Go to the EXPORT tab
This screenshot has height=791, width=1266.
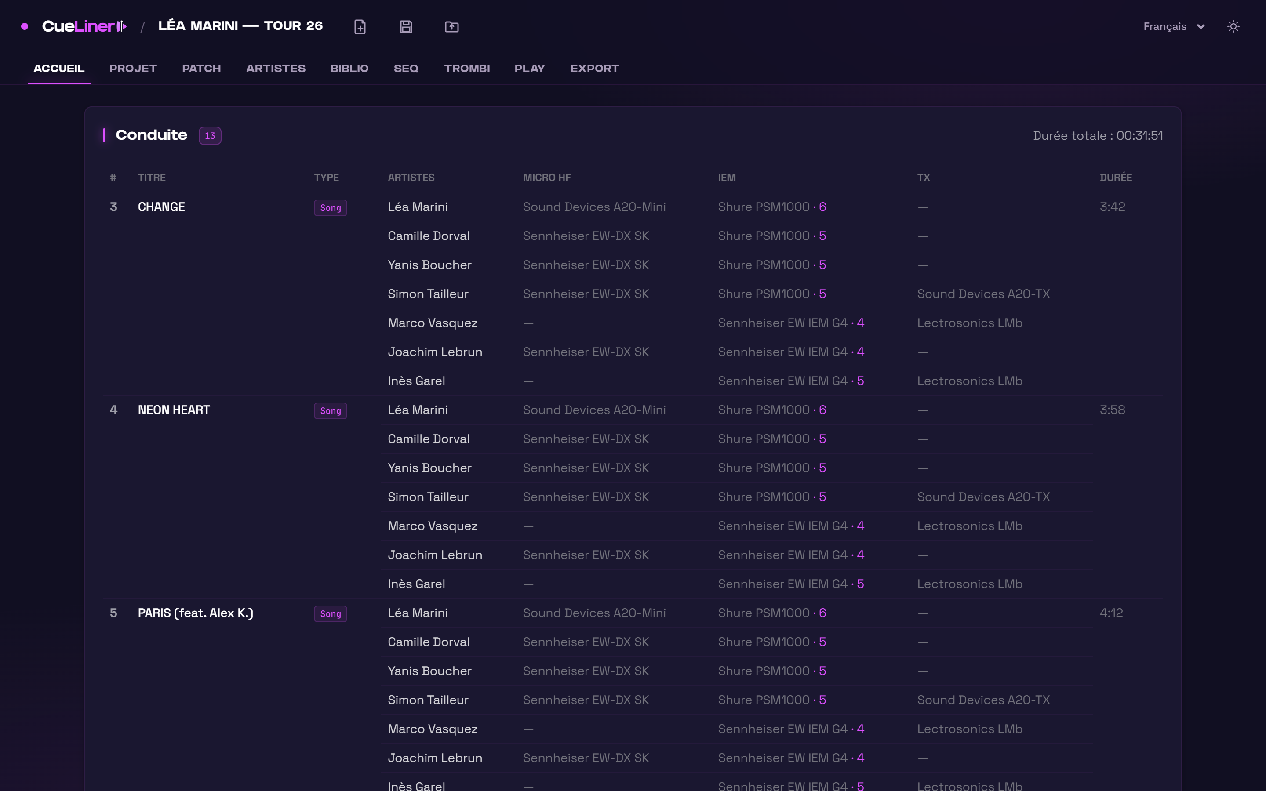pos(594,69)
